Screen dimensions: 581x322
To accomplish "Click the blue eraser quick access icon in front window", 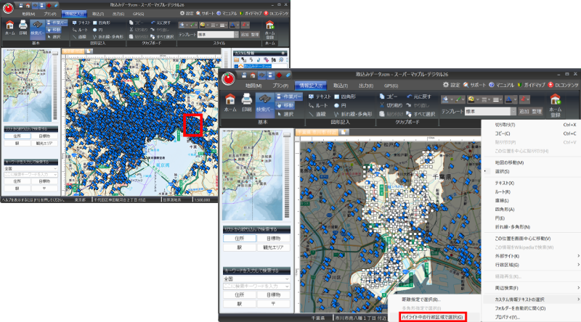I will [x=288, y=75].
